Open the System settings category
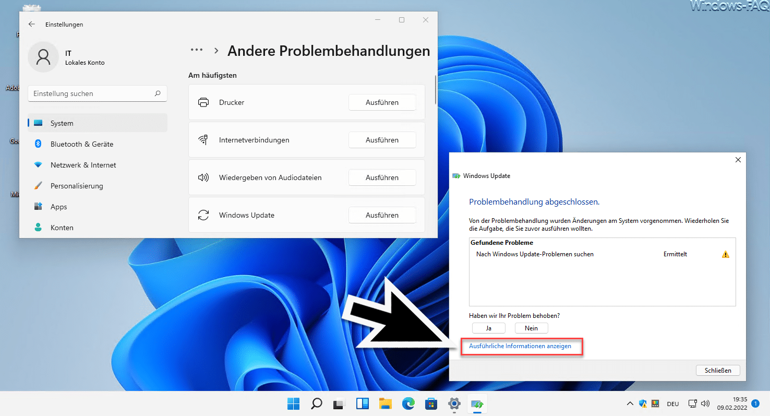Image resolution: width=770 pixels, height=416 pixels. 98,123
